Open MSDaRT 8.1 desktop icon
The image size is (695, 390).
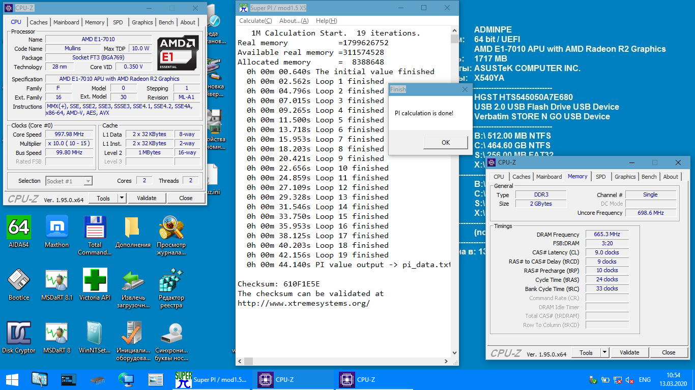coord(56,284)
